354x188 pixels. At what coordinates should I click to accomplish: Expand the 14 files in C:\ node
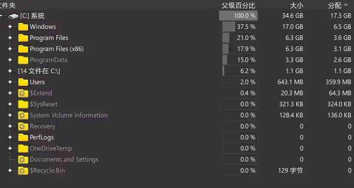pos(10,71)
